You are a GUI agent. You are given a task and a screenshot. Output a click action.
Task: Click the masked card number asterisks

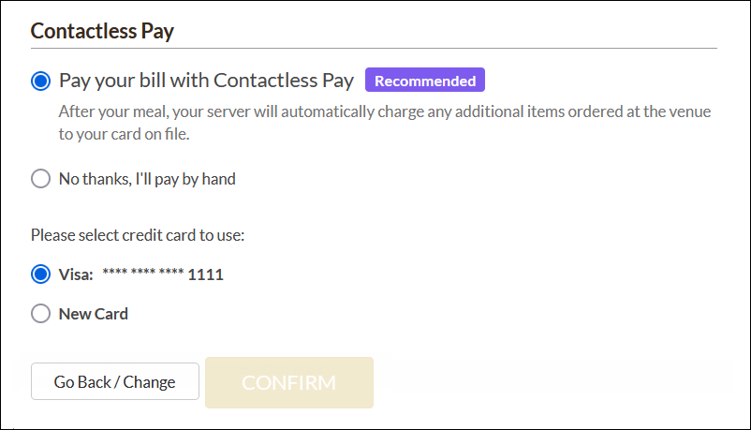coord(142,275)
